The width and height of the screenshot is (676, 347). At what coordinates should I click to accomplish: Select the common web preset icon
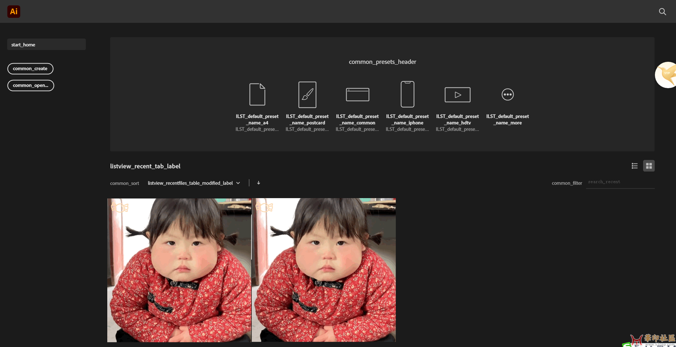tap(357, 95)
